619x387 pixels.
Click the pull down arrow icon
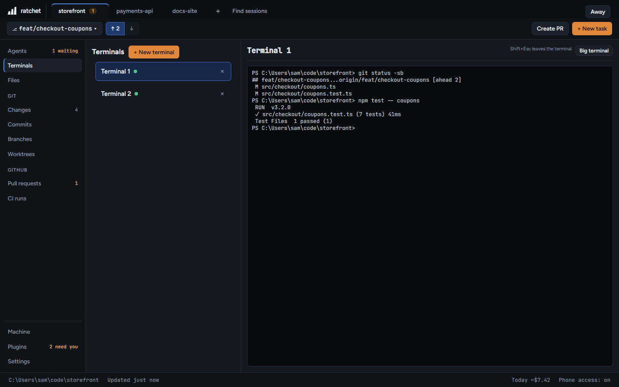[132, 28]
